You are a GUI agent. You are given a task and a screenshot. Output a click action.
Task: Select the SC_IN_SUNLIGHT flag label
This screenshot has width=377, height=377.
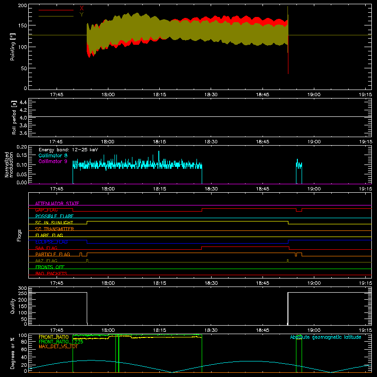click(54, 222)
